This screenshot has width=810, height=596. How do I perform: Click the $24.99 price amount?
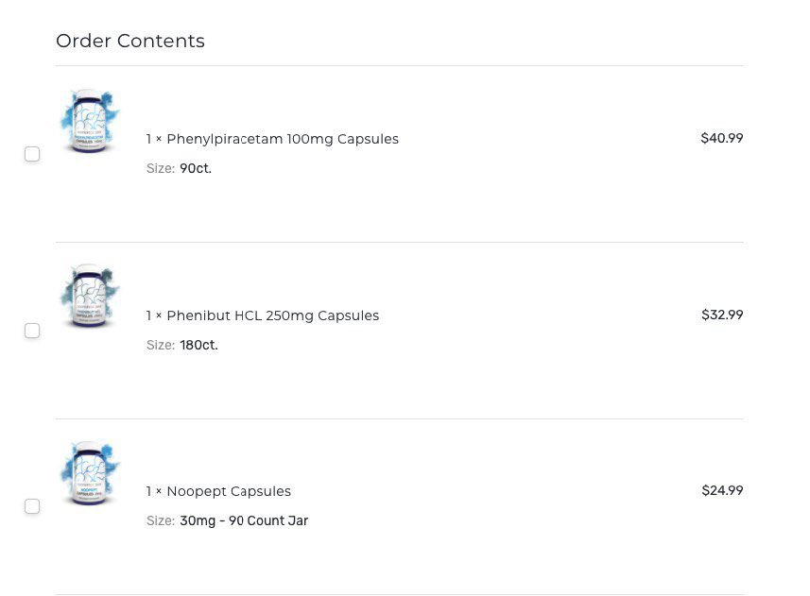722,490
